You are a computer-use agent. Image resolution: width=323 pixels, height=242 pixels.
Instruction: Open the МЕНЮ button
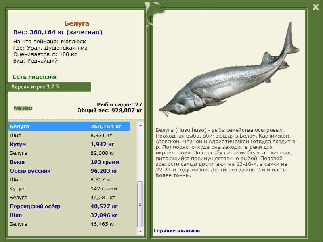23,108
